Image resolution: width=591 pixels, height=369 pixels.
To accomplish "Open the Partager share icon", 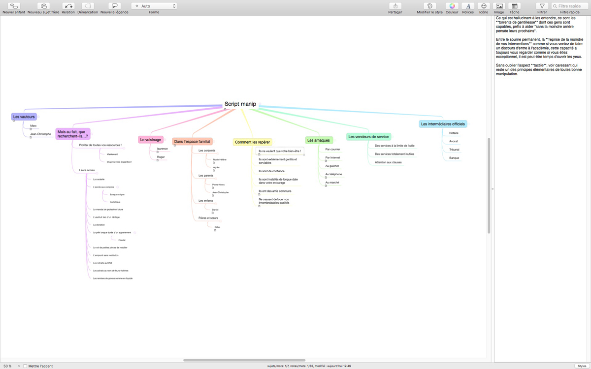I will 395,6.
